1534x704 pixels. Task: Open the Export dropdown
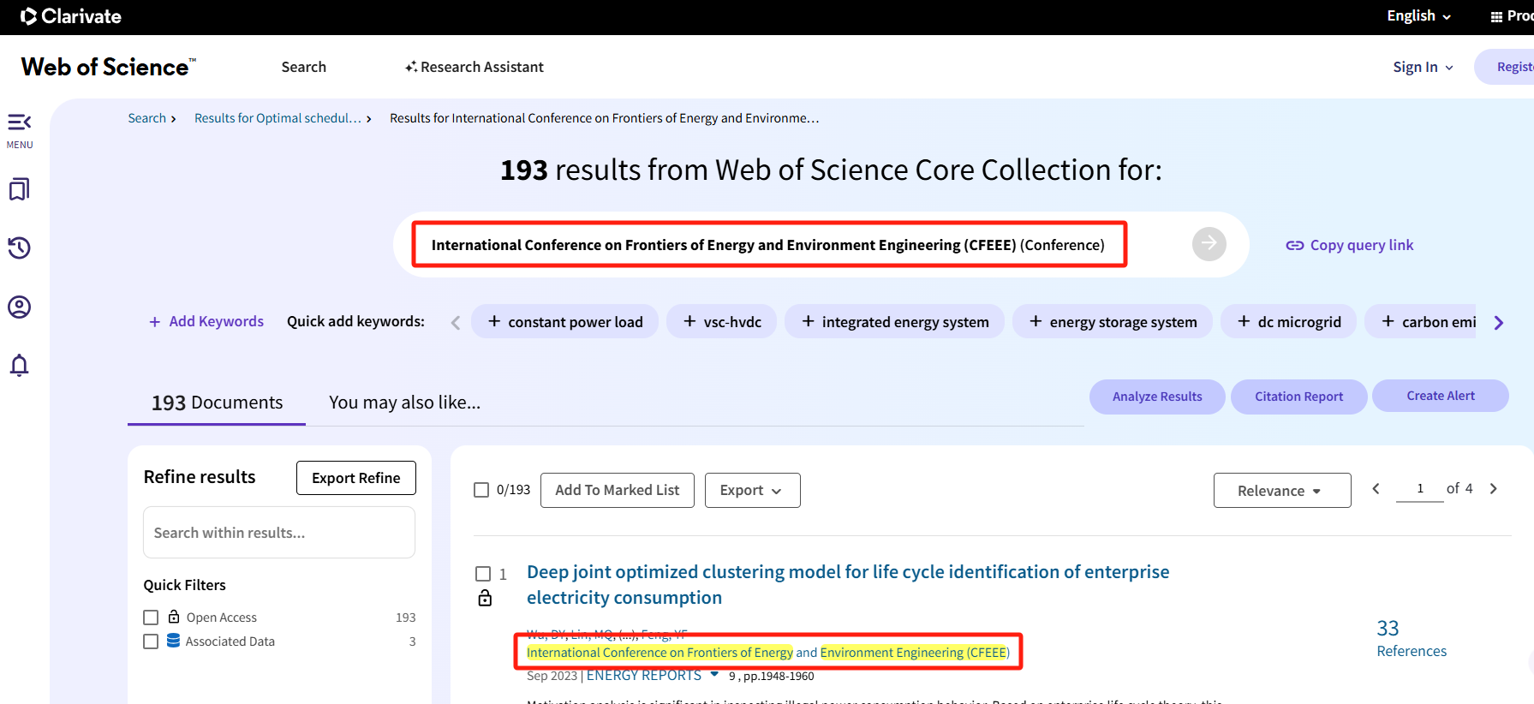pyautogui.click(x=752, y=490)
